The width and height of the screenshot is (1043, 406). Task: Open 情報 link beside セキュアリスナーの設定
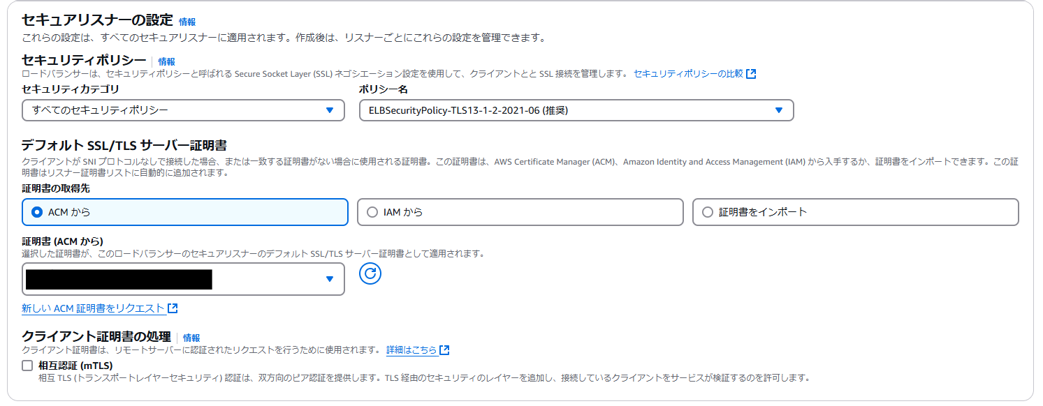pos(187,22)
